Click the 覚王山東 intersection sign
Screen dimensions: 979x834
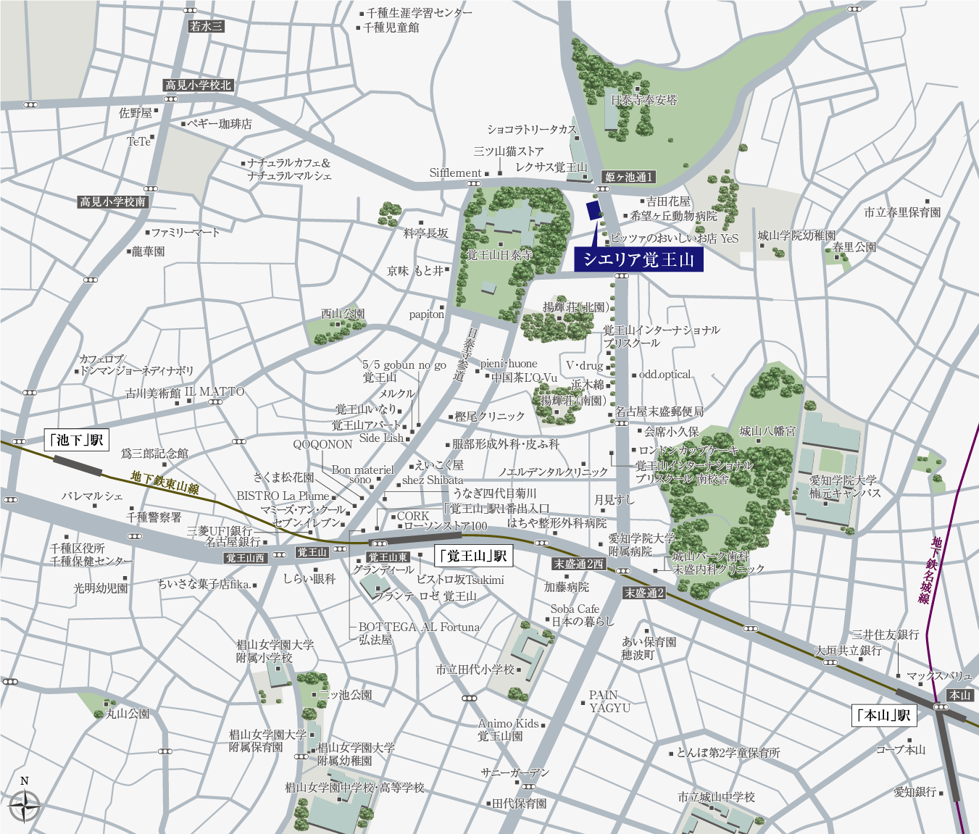[x=388, y=557]
